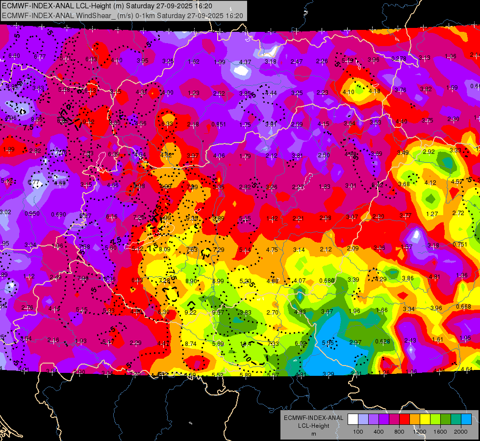
Task: Click the wind shear value 7.33
Action: coord(273,344)
